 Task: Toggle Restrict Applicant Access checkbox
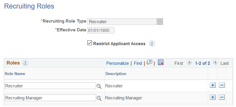coord(90,43)
